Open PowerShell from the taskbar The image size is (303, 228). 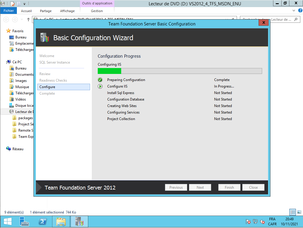[43, 221]
